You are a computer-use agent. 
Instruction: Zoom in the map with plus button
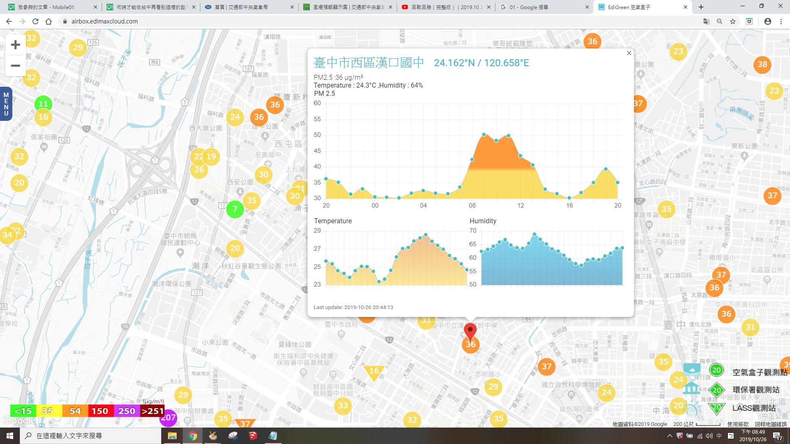[15, 45]
